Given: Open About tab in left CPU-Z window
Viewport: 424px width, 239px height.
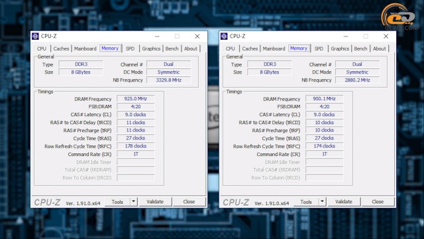Looking at the screenshot, I should (191, 48).
